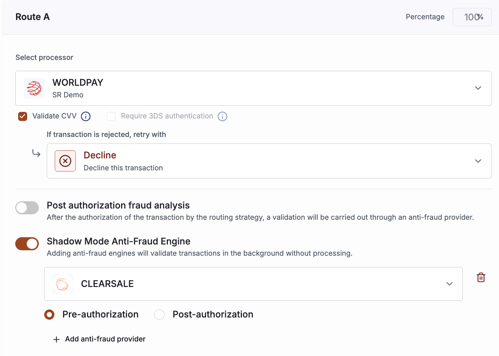This screenshot has height=356, width=499.
Task: Select the Post-authorization radio option
Action: click(x=160, y=315)
